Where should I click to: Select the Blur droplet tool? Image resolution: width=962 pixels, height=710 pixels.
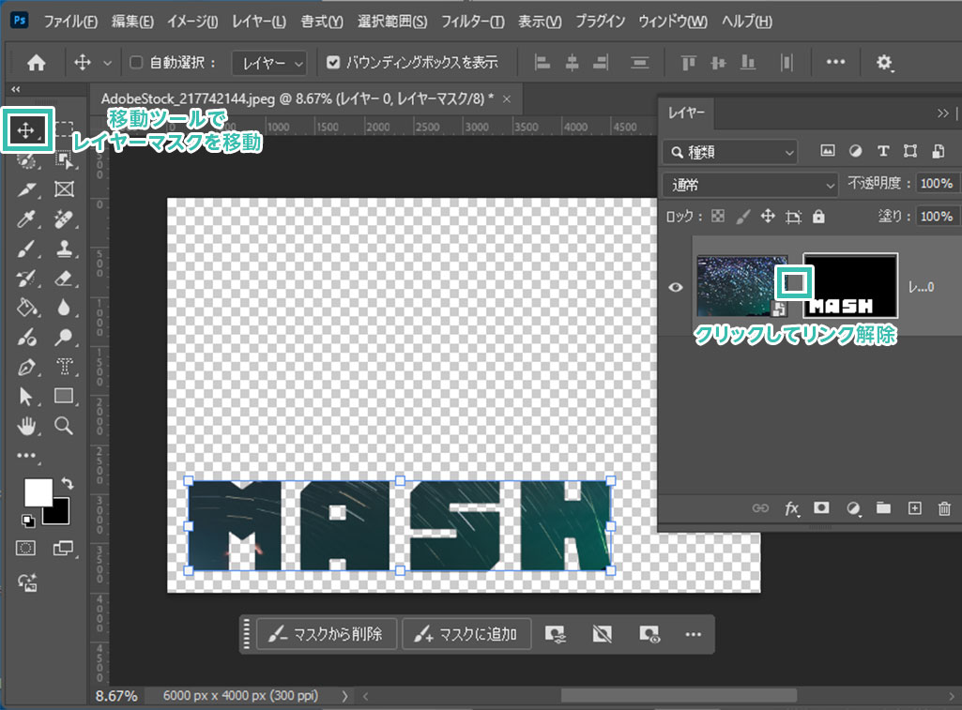[x=64, y=308]
